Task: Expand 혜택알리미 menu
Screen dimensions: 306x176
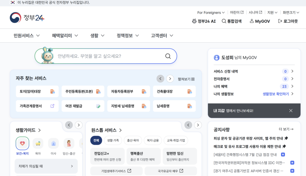Action: [65, 36]
